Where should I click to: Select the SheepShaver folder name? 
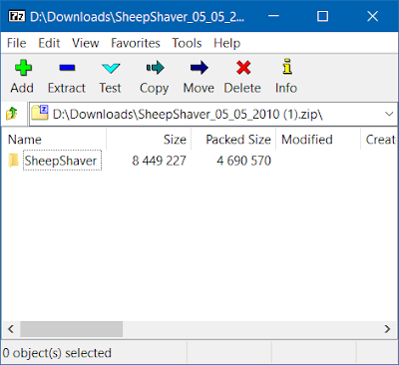pyautogui.click(x=61, y=161)
